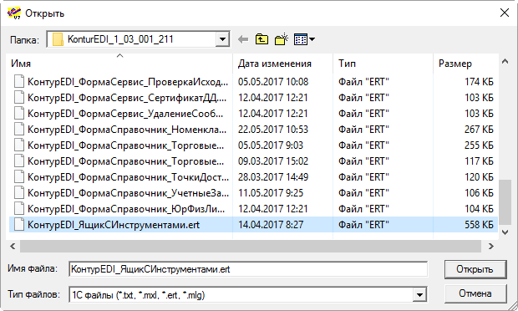Go up one folder level icon

262,39
